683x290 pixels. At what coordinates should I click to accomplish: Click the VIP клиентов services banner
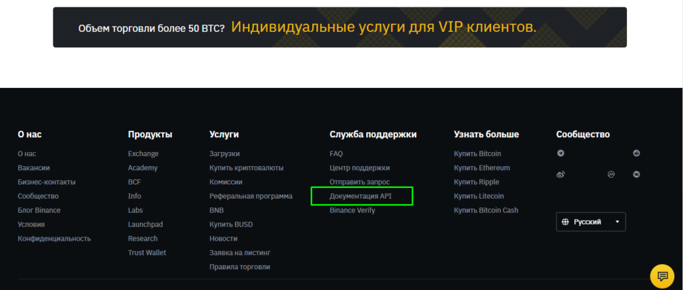339,27
